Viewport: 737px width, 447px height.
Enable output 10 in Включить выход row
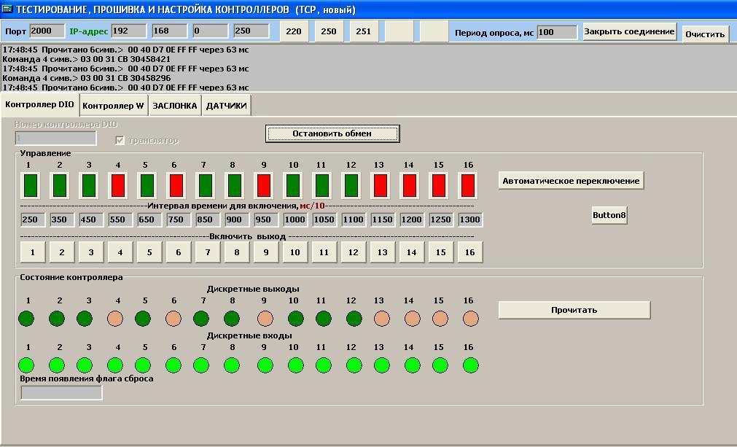(295, 252)
